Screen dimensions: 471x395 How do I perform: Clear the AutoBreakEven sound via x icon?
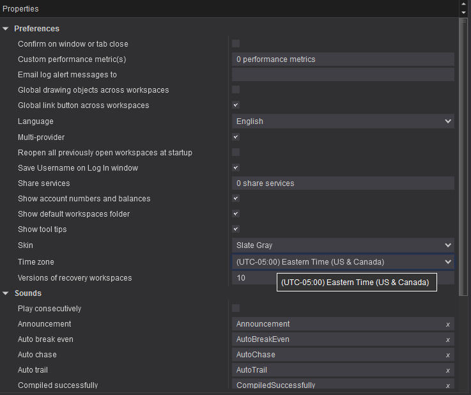click(447, 340)
